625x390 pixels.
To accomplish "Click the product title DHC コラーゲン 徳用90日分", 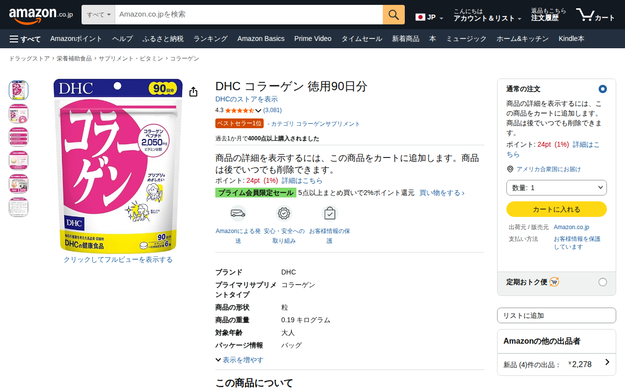I will (x=292, y=86).
